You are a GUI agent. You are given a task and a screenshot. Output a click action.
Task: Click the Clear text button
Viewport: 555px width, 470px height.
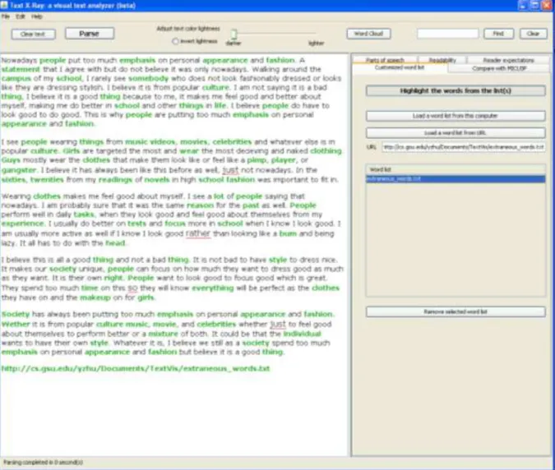click(33, 34)
